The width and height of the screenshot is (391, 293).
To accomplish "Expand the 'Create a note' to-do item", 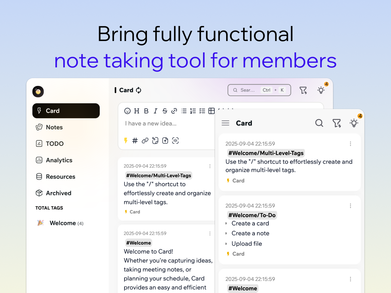I will [x=226, y=233].
